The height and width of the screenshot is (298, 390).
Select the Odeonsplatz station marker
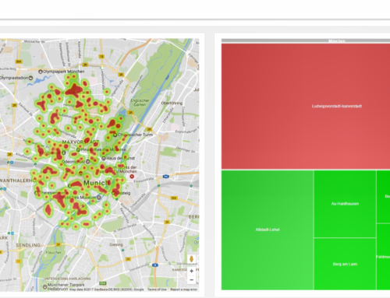click(88, 162)
